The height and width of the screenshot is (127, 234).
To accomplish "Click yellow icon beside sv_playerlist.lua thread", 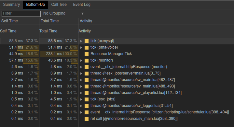I will tap(87, 93).
